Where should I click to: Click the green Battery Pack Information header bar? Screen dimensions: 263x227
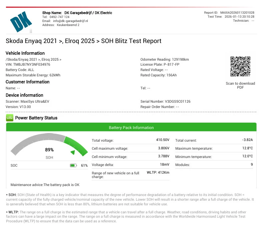click(x=131, y=128)
